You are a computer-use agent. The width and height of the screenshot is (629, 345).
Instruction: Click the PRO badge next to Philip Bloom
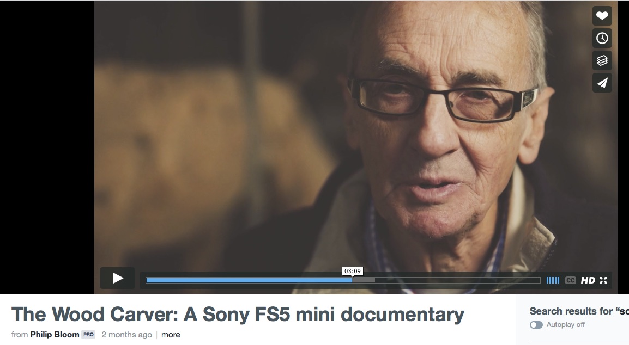[89, 335]
